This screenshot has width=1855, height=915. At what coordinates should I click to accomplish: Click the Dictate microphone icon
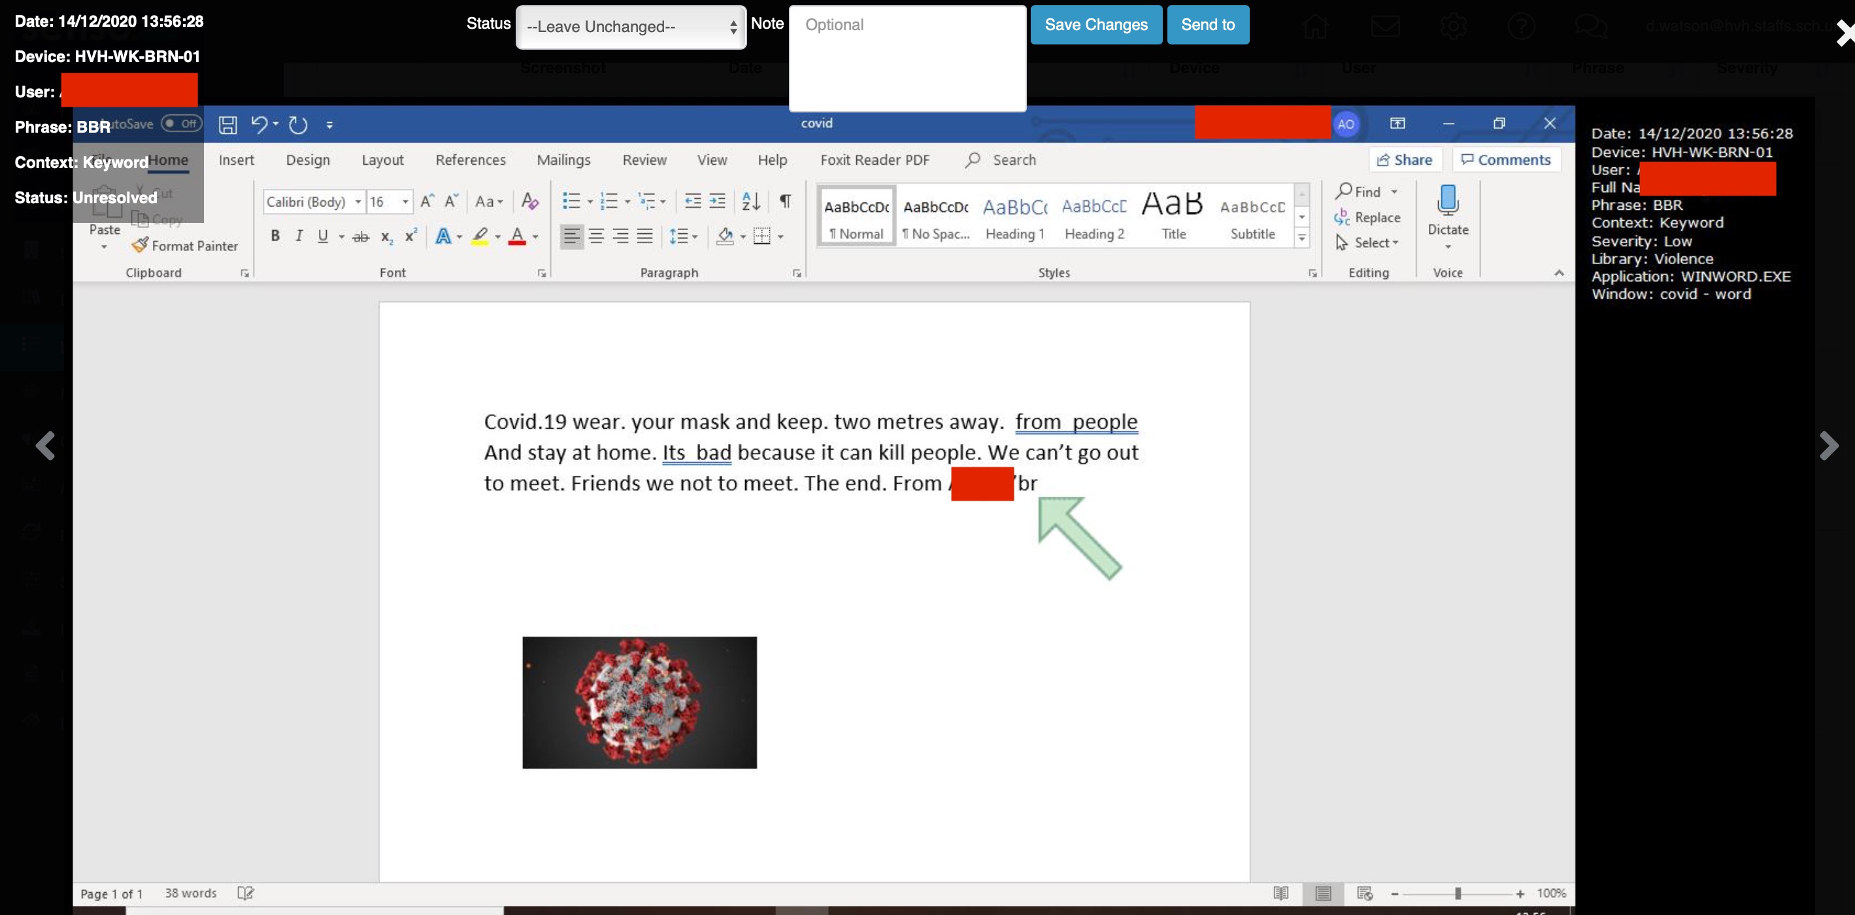coord(1447,200)
